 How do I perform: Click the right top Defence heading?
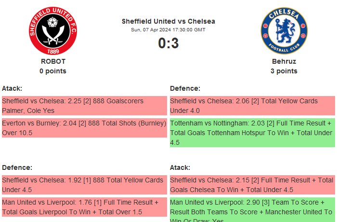pyautogui.click(x=185, y=88)
